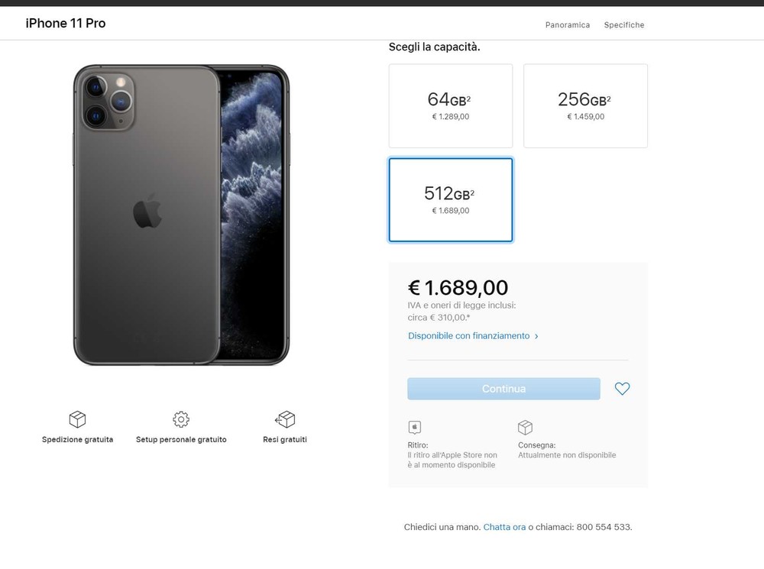Click the Chatta ora link
The image size is (764, 569).
pyautogui.click(x=504, y=527)
